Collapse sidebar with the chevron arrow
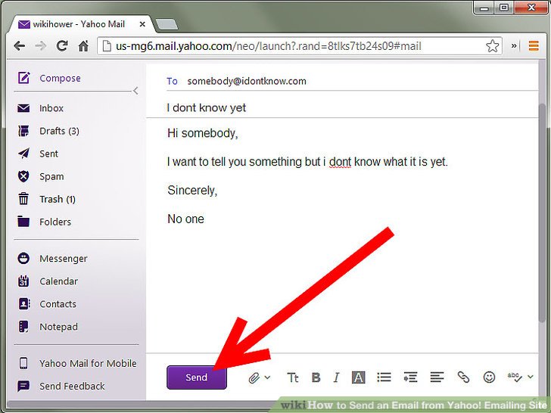The height and width of the screenshot is (413, 551). [x=135, y=91]
